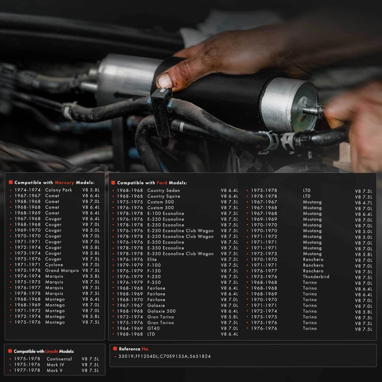Click the Mark V model entry
This screenshot has height=382, width=382.
(x=55, y=370)
